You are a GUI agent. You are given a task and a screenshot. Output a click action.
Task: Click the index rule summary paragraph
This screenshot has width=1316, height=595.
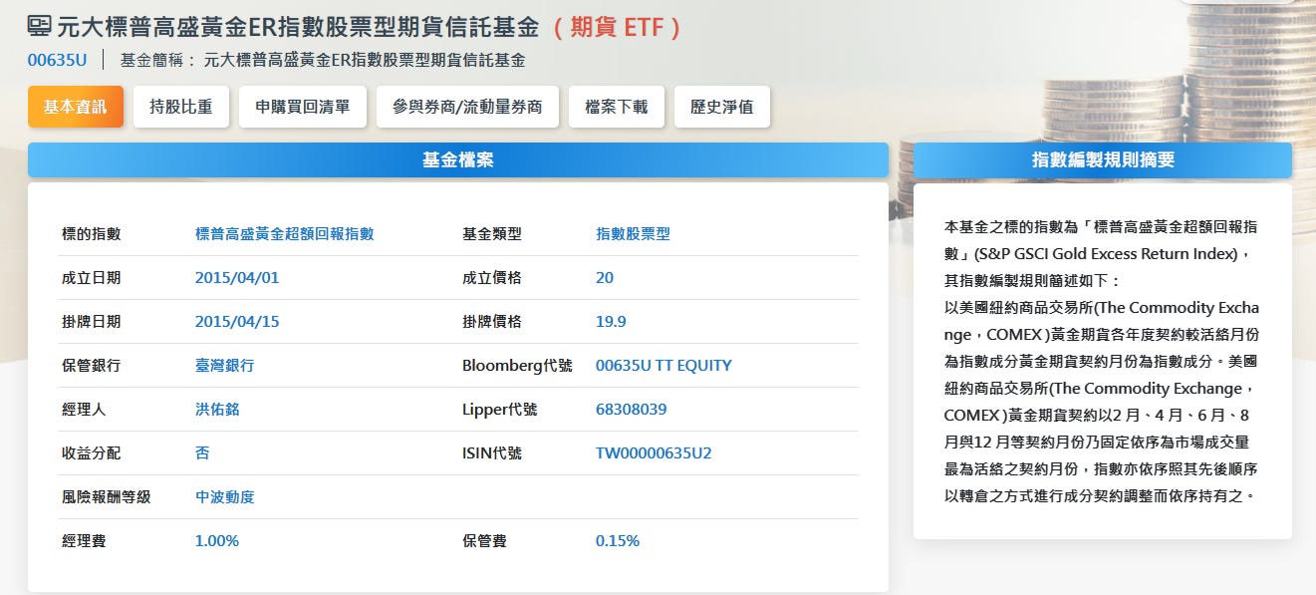tap(1102, 361)
